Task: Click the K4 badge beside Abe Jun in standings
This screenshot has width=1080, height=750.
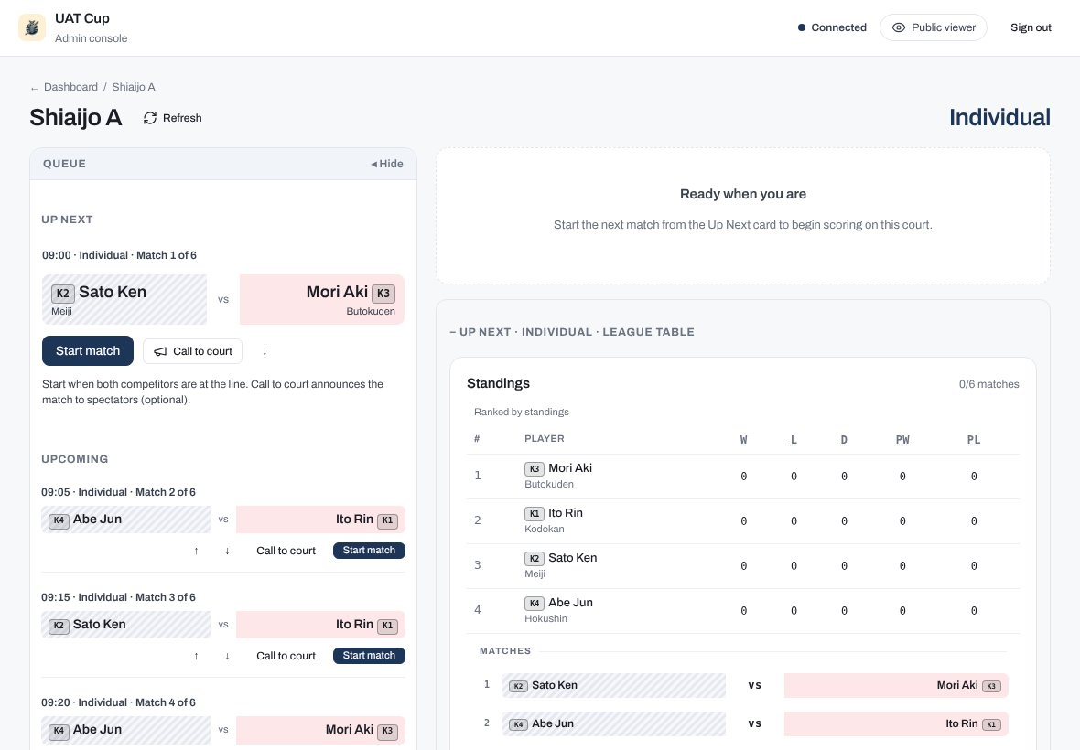Action: pos(535,603)
